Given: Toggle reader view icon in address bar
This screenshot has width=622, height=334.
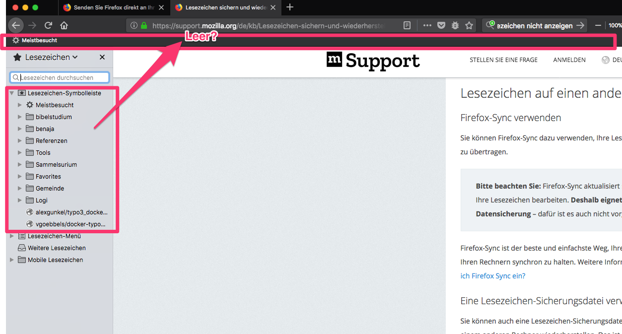Looking at the screenshot, I should coord(407,25).
